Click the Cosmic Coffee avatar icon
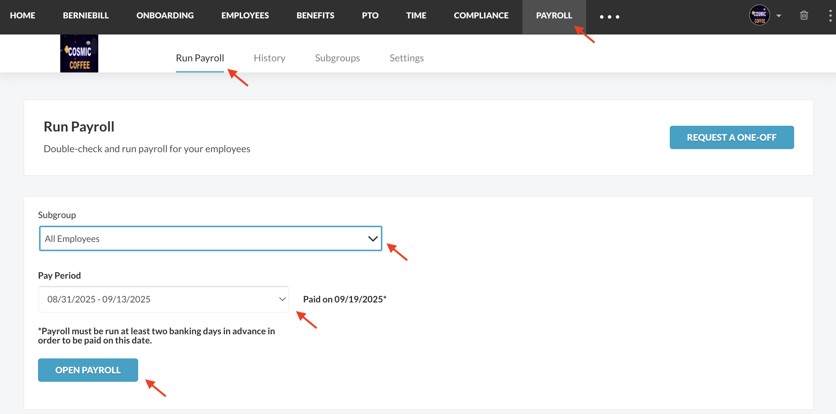 [x=760, y=15]
